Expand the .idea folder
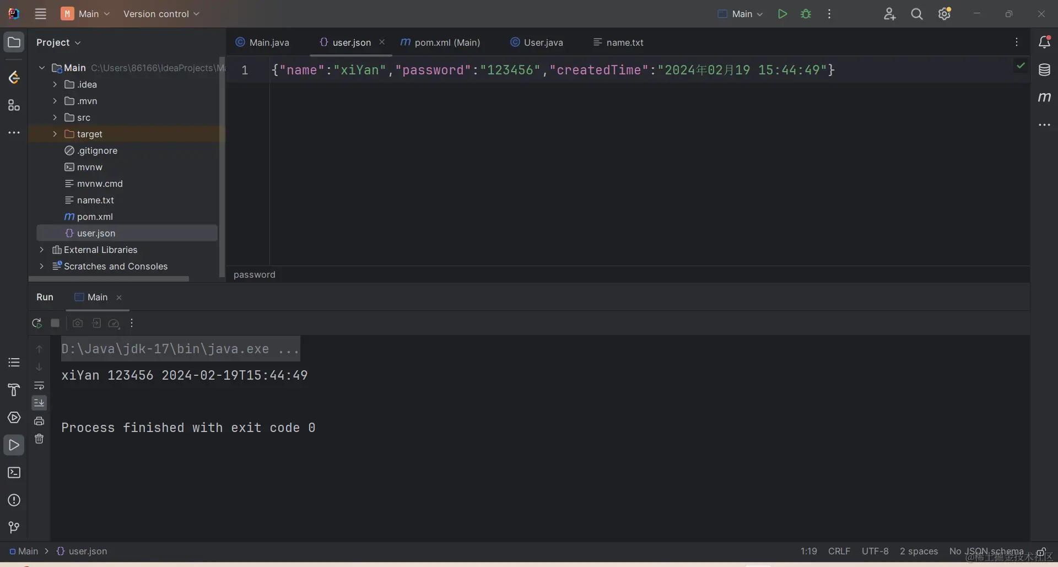Viewport: 1058px width, 567px height. (55, 84)
